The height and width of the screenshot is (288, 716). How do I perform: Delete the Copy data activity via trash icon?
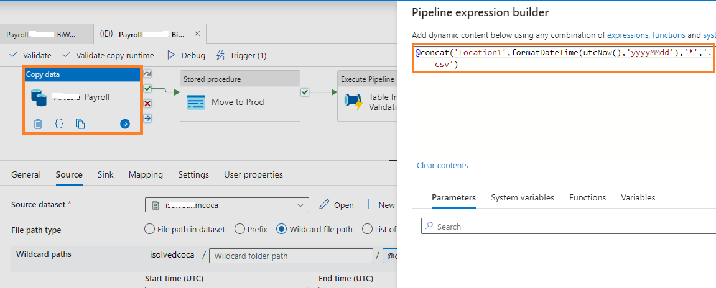pyautogui.click(x=38, y=124)
